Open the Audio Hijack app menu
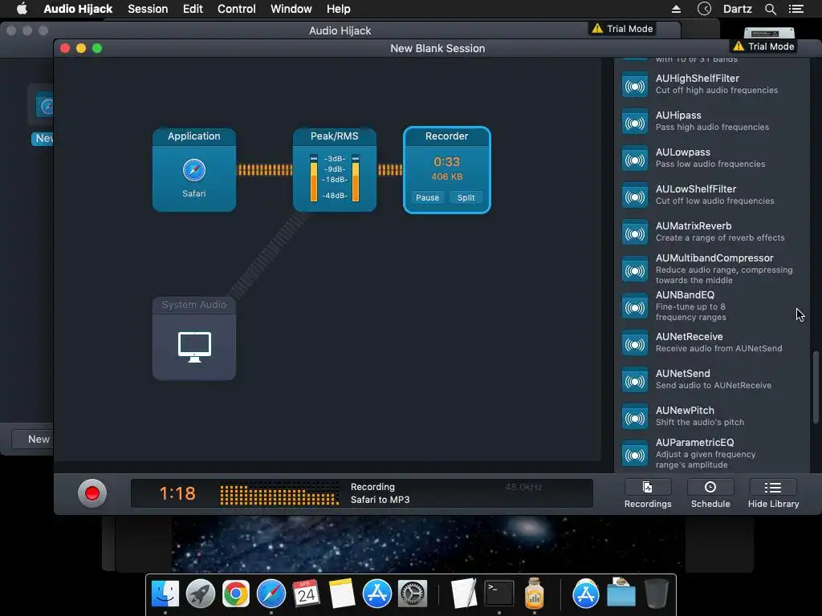Viewport: 822px width, 616px height. point(78,9)
